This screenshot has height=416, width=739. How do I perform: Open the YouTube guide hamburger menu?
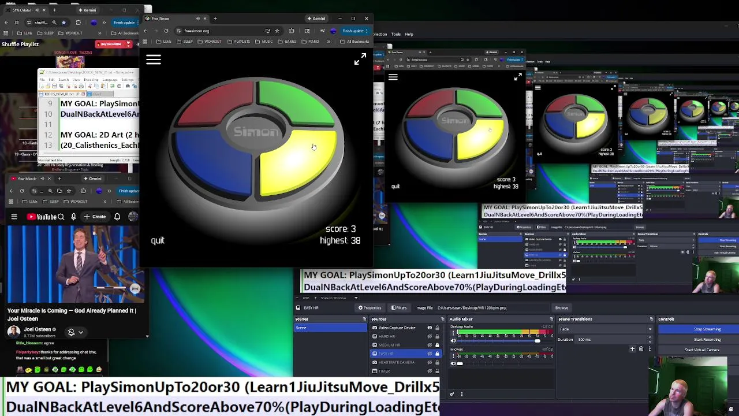pos(14,217)
